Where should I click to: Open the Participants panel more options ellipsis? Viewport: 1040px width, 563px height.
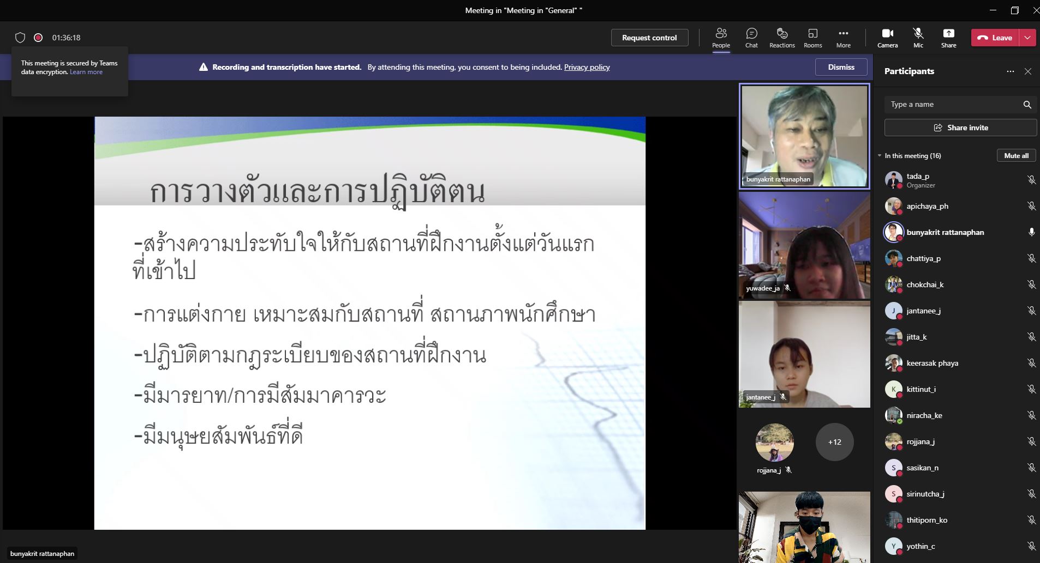1011,71
